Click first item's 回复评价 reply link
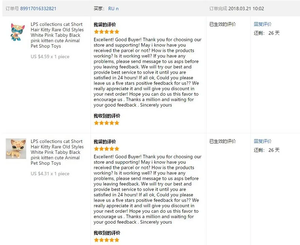Viewport: 300px width, 245px height. coord(263,24)
